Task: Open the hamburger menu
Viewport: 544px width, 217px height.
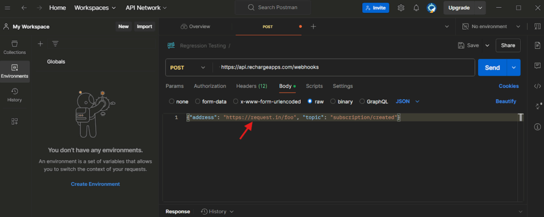Action: [7, 7]
